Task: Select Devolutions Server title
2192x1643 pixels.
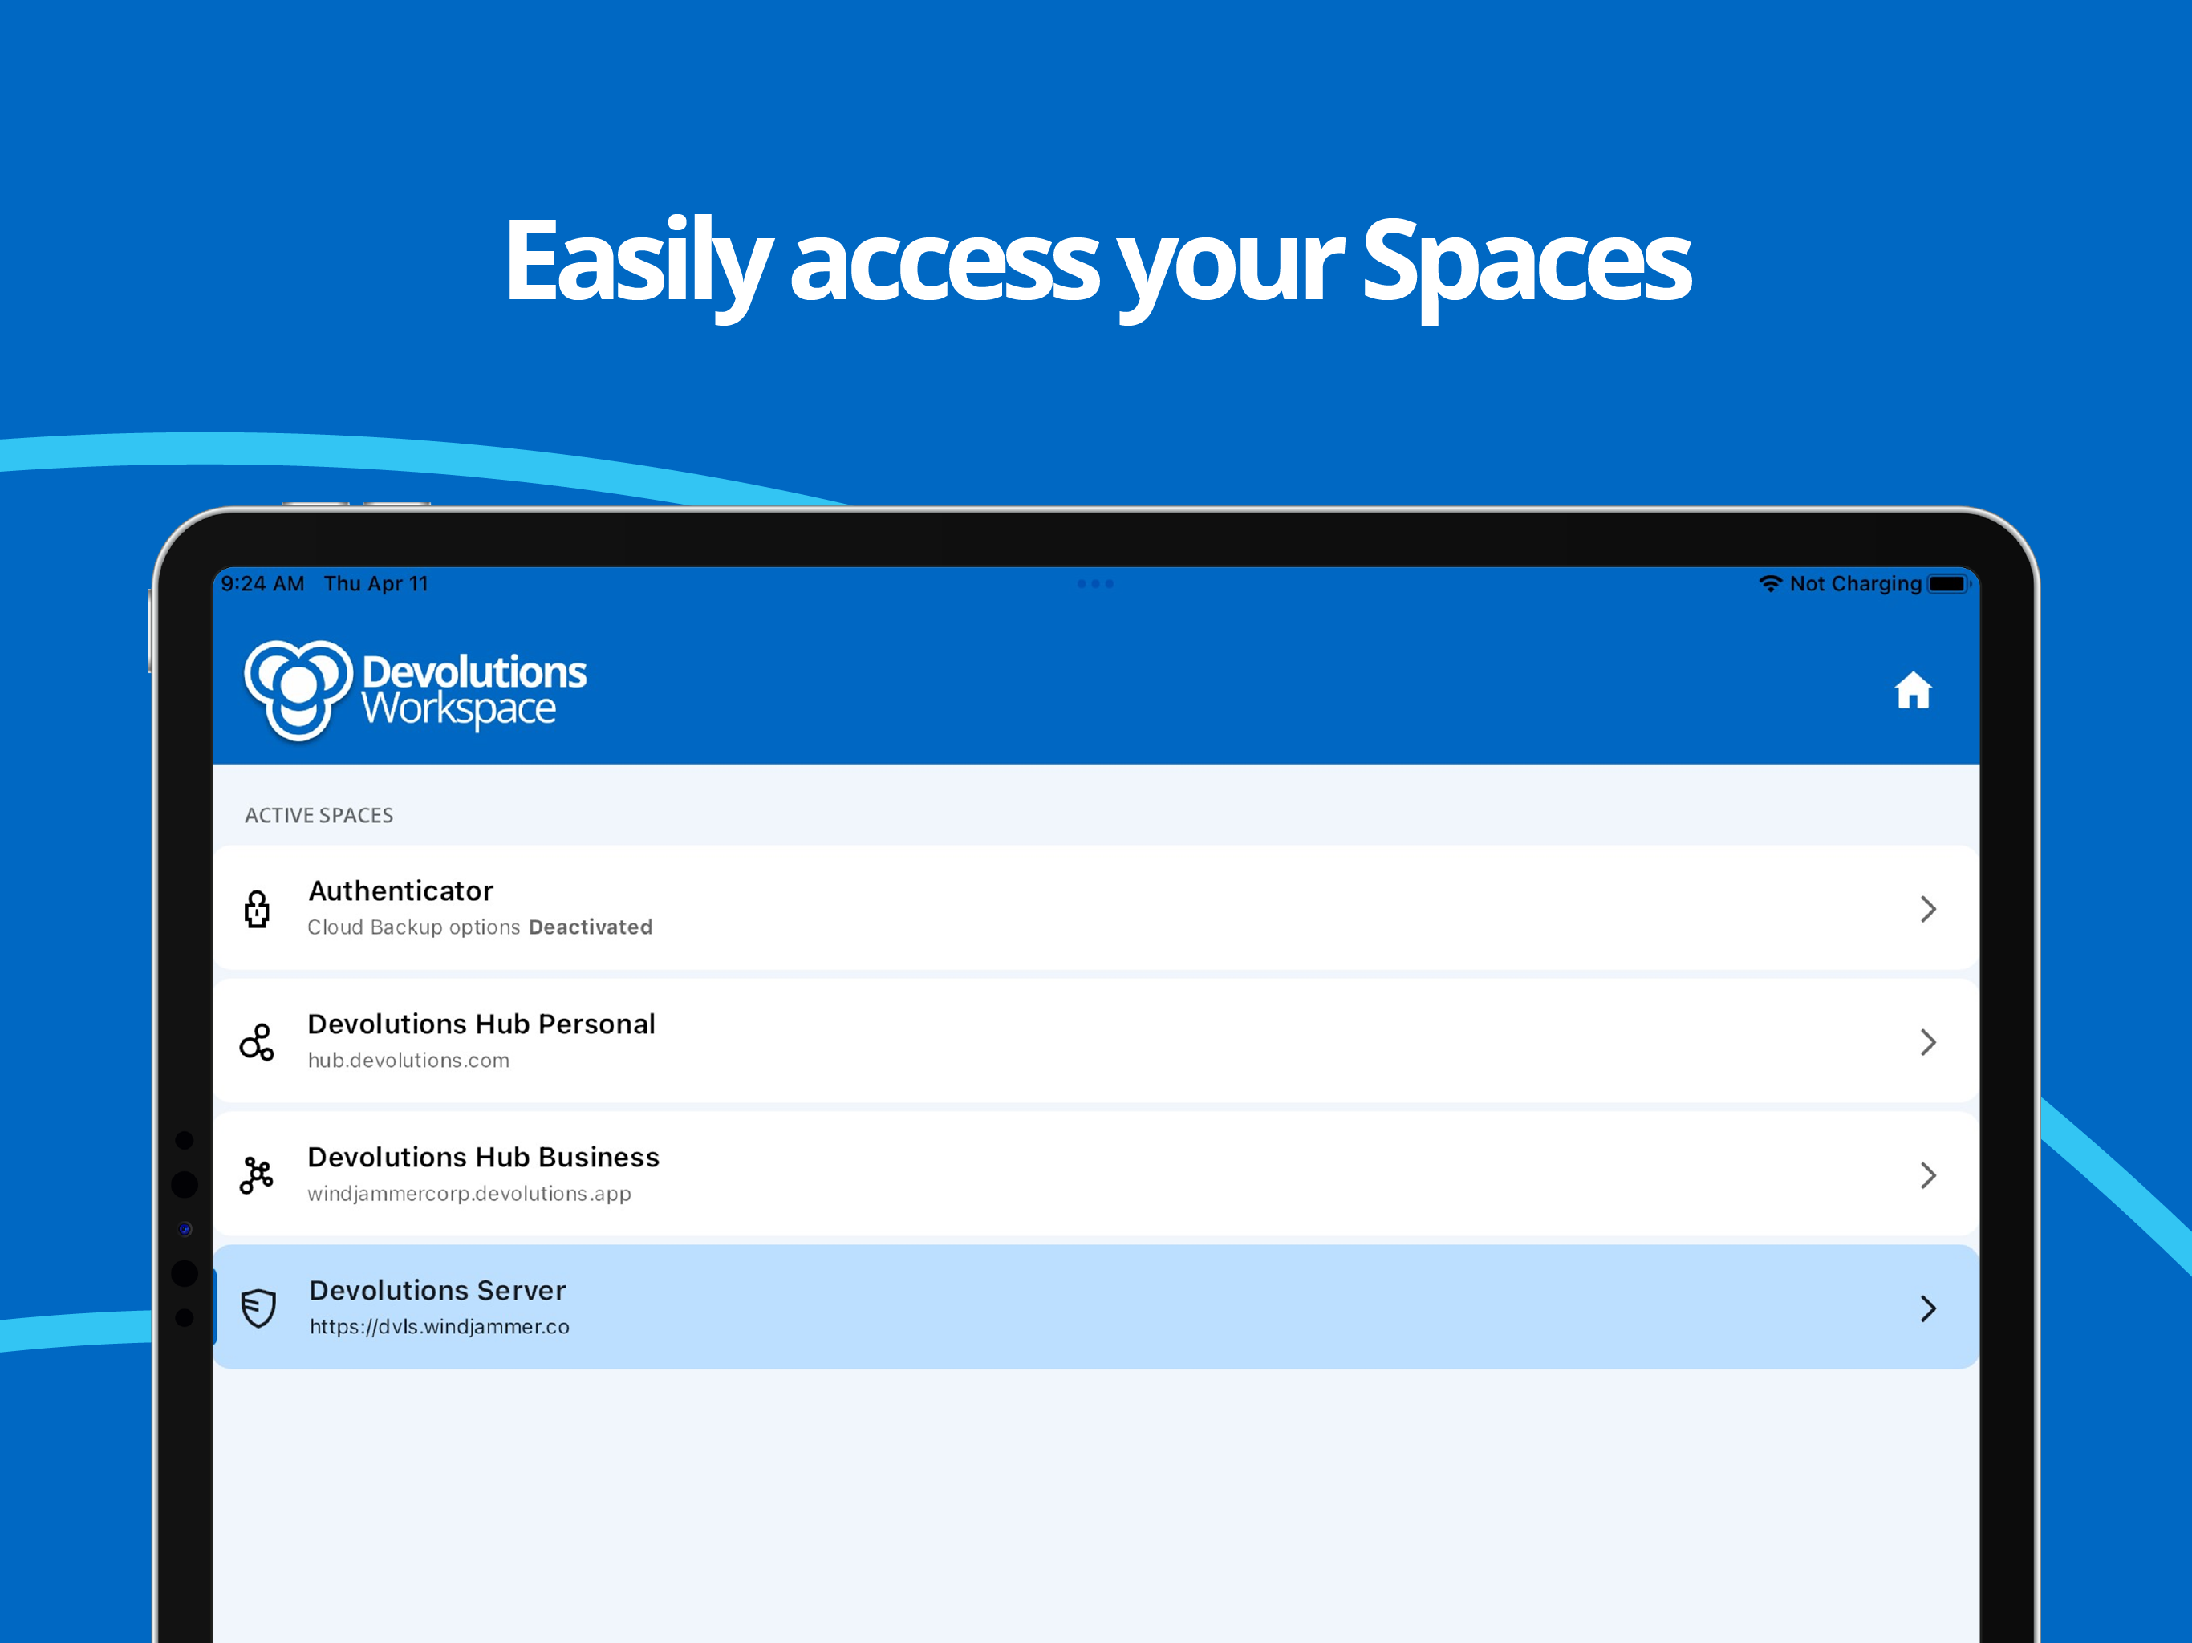Action: tap(437, 1290)
